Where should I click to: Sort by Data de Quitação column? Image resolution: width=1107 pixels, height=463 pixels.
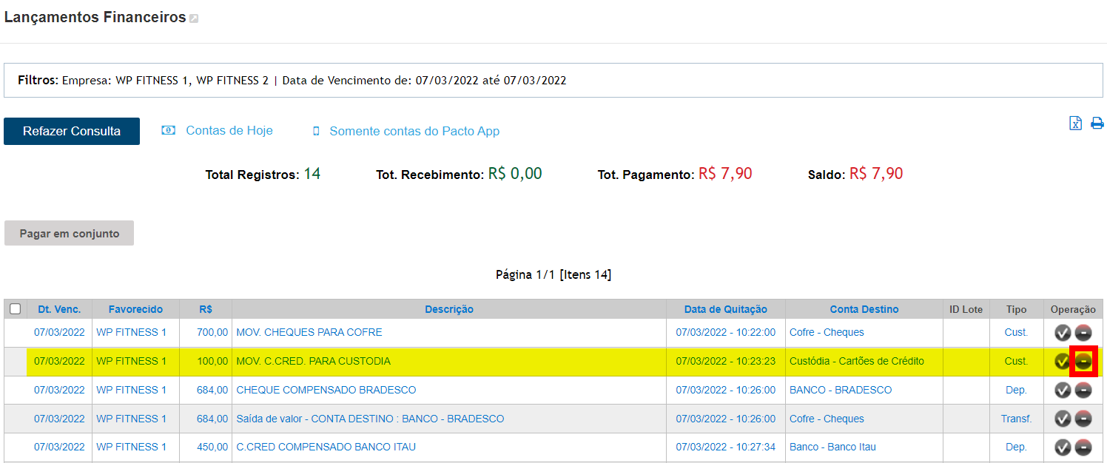[725, 309]
